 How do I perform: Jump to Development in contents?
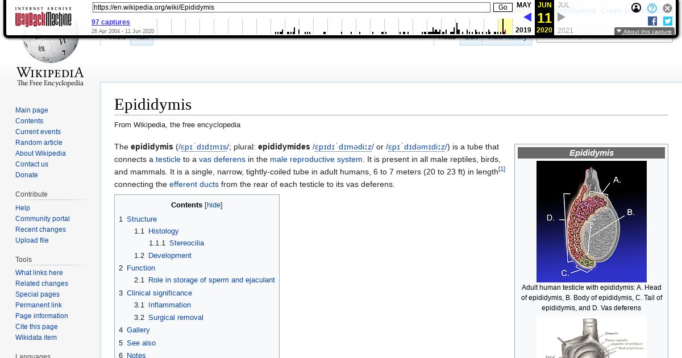(x=169, y=256)
